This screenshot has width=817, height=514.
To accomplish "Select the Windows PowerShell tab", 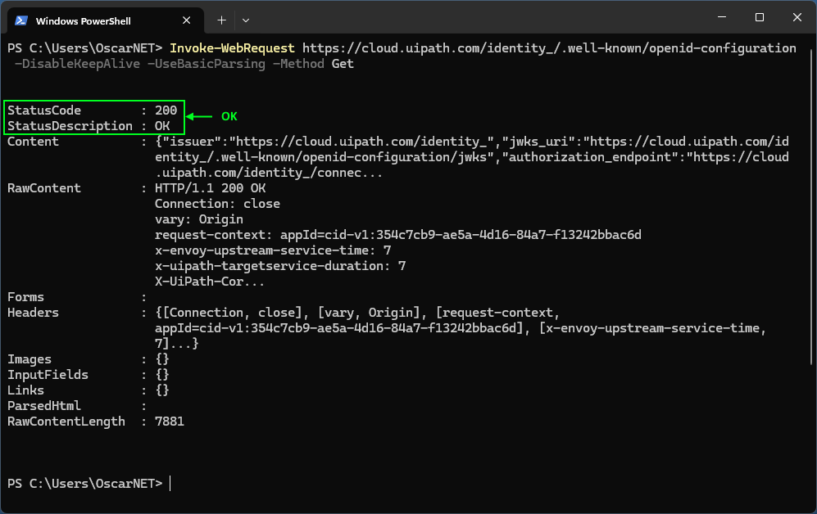I will [106, 20].
